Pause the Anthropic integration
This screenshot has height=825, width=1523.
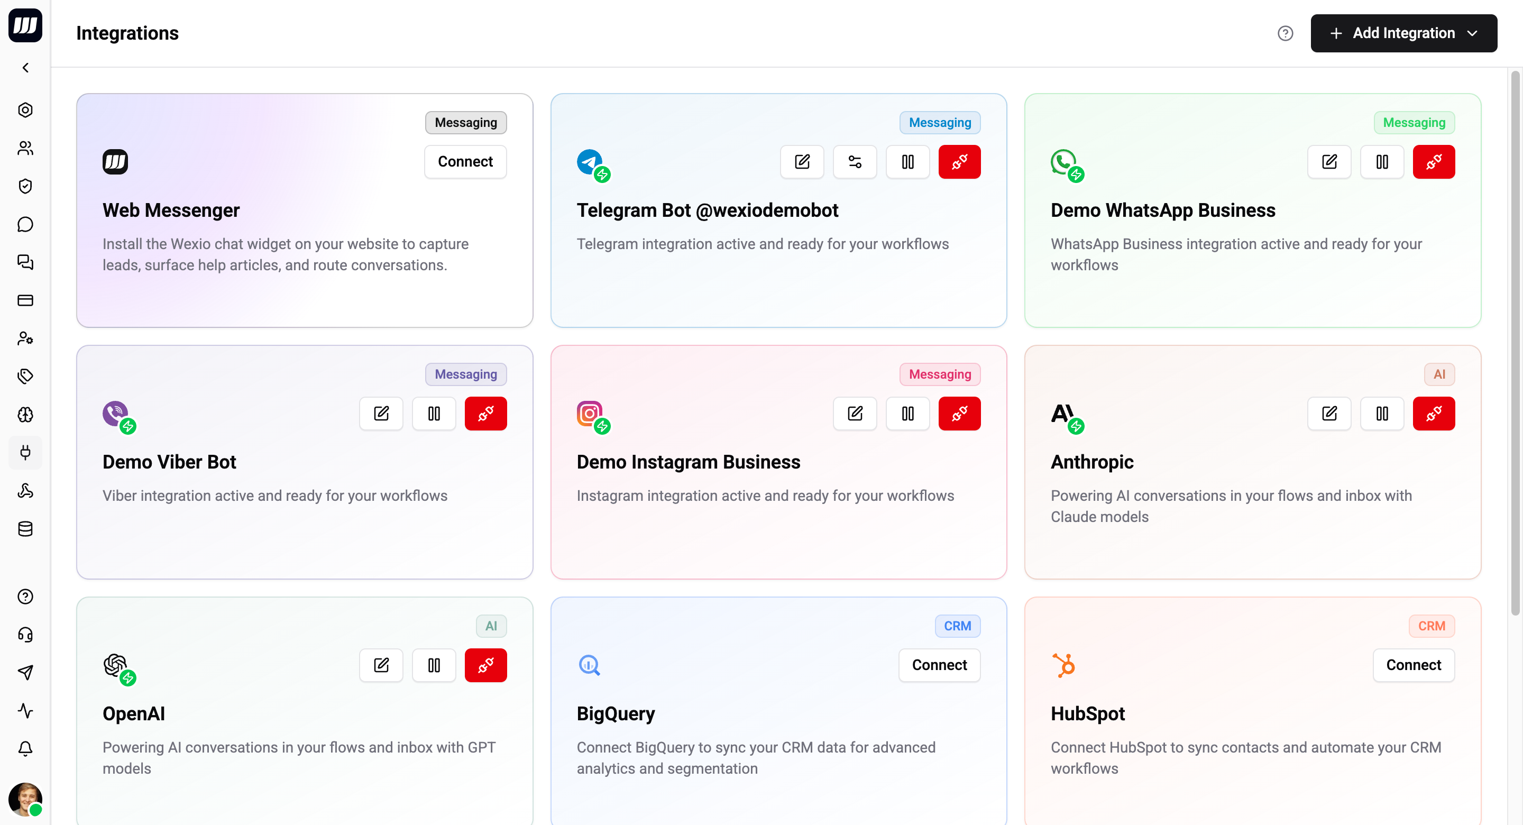(x=1382, y=414)
